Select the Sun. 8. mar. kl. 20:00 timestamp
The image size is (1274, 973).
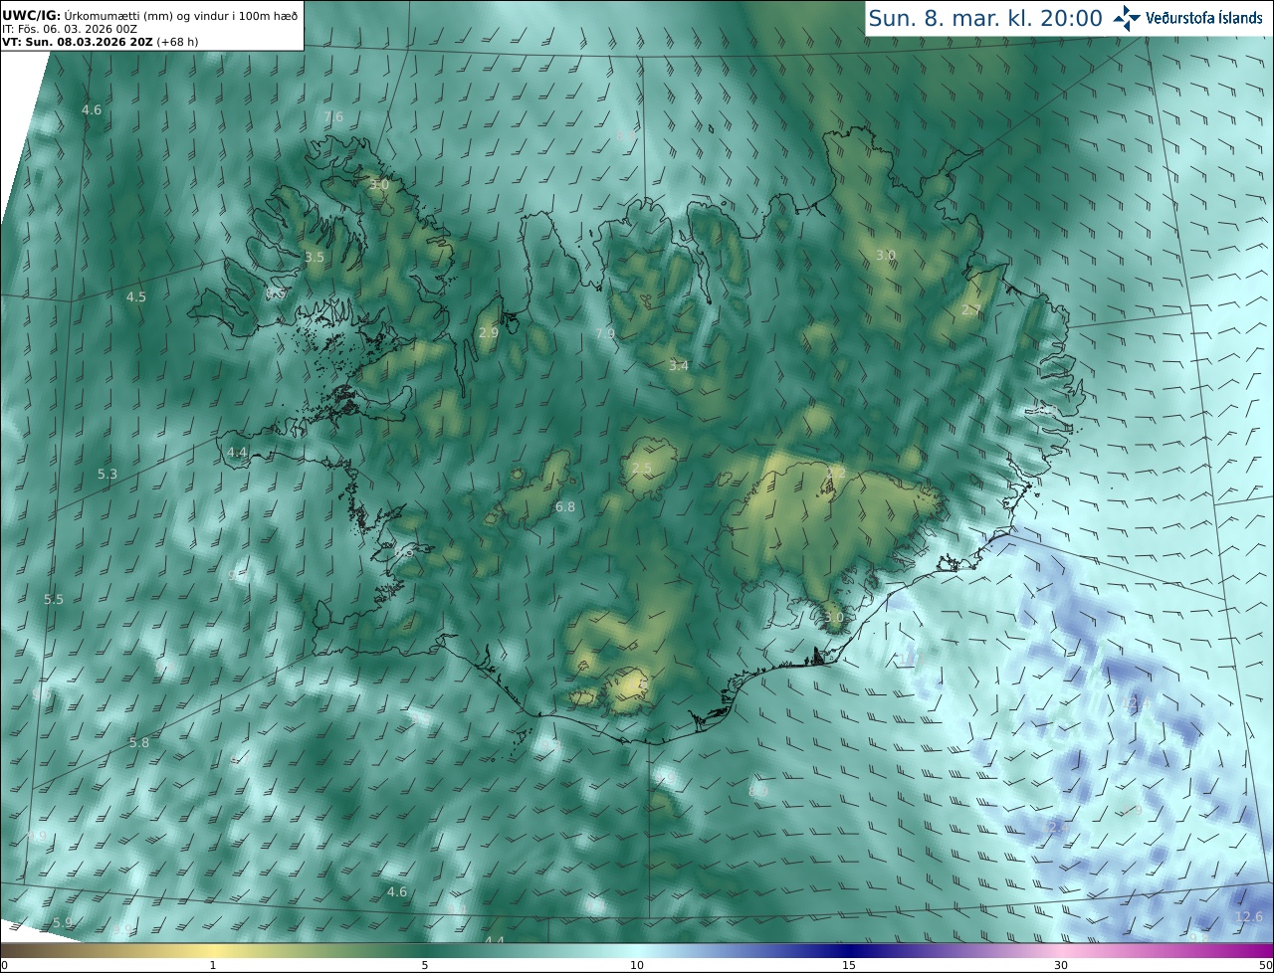tap(985, 18)
